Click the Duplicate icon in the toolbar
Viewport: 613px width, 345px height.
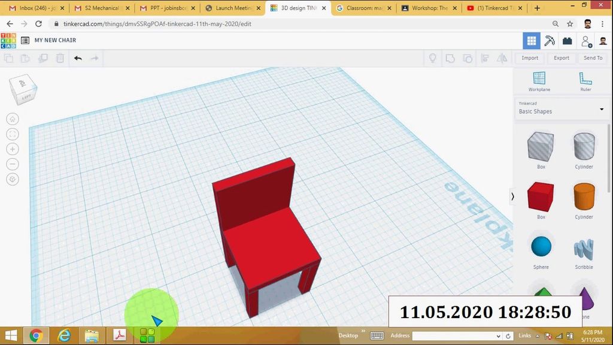[x=43, y=58]
